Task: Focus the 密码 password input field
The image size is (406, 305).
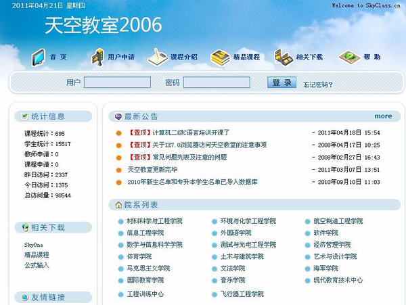Action: point(217,83)
